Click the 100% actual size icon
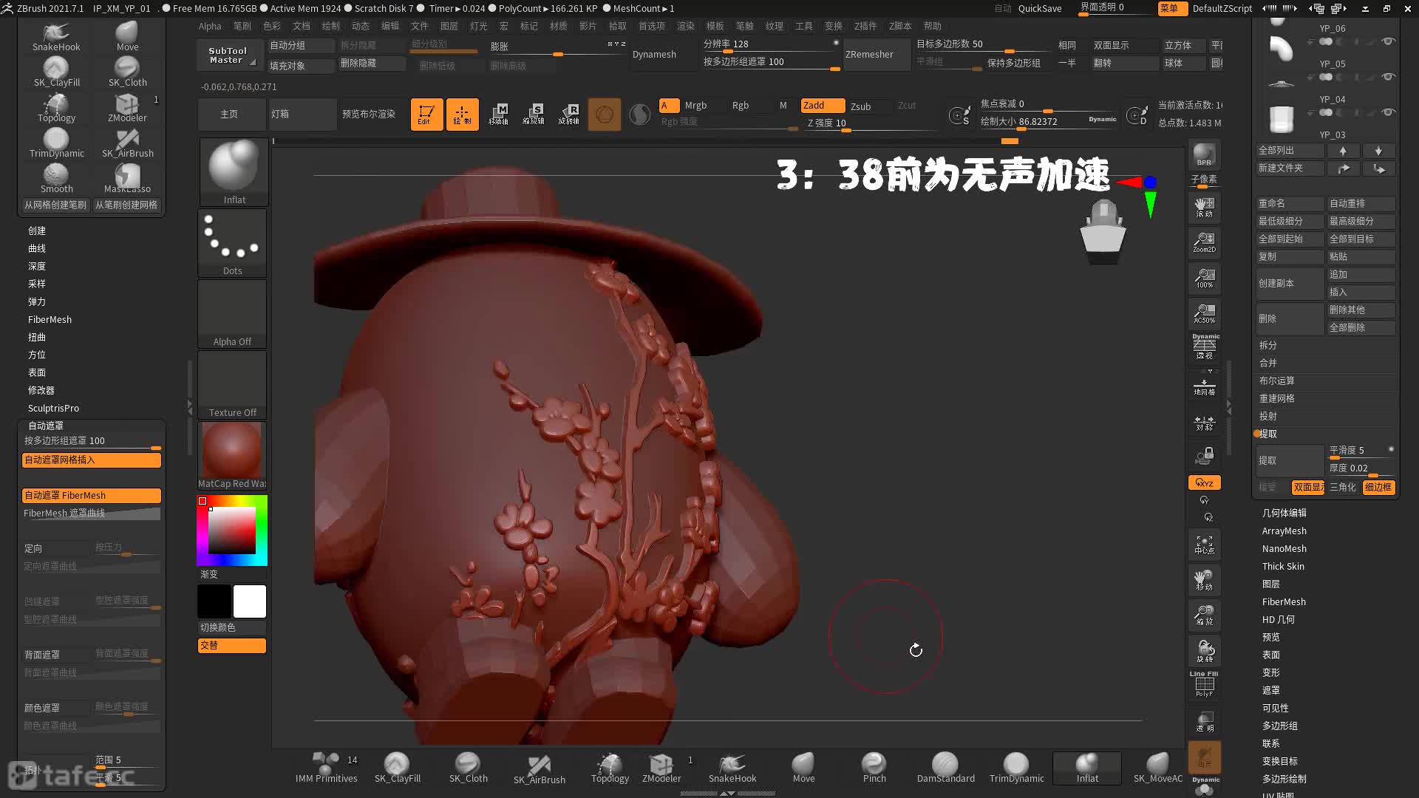This screenshot has width=1419, height=798. 1204,278
